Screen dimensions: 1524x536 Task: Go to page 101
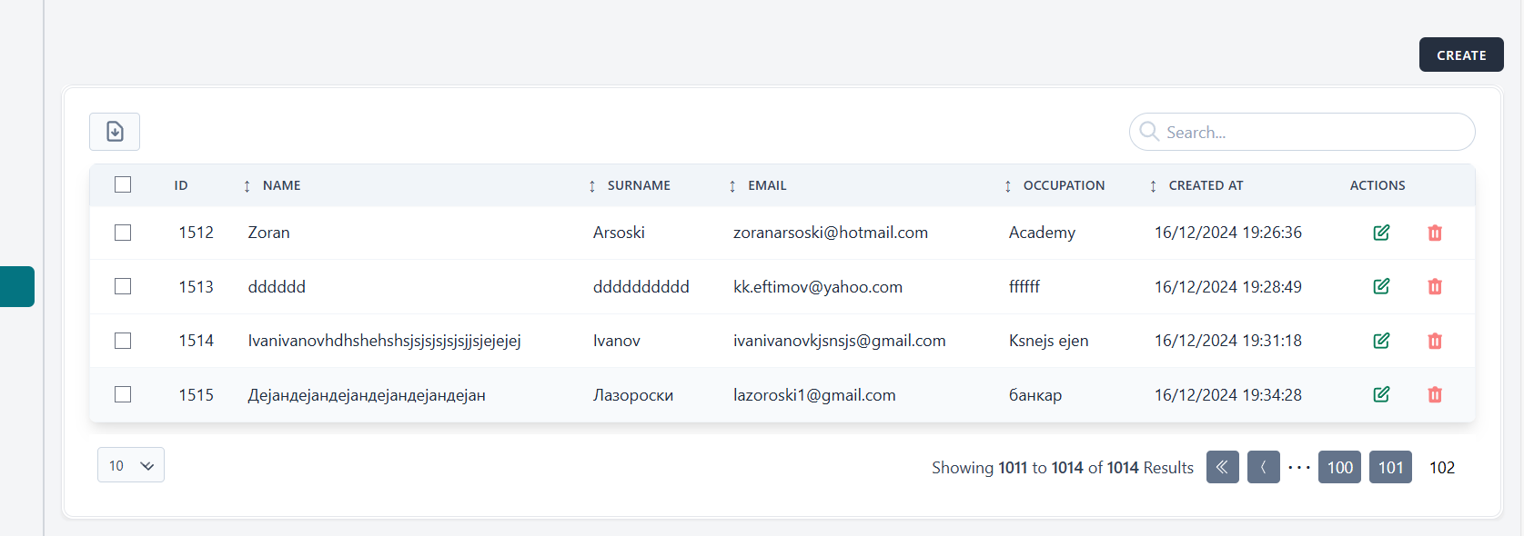tap(1390, 467)
